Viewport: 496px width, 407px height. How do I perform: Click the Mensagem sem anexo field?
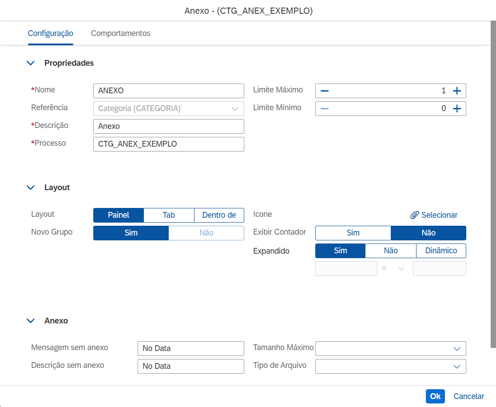tap(191, 348)
